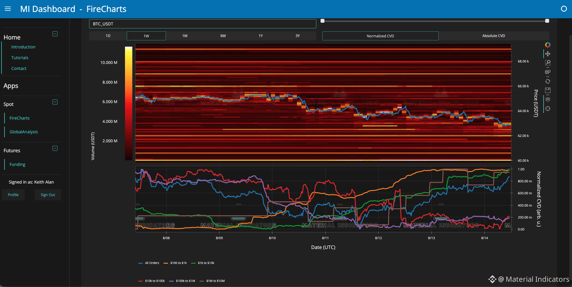The height and width of the screenshot is (287, 572).
Task: Click the circle icon in header
Action: click(564, 9)
